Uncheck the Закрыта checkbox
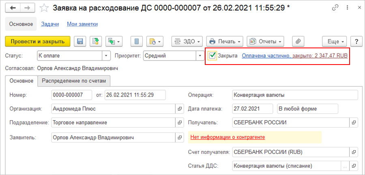Image resolution: width=365 pixels, height=175 pixels. [212, 56]
